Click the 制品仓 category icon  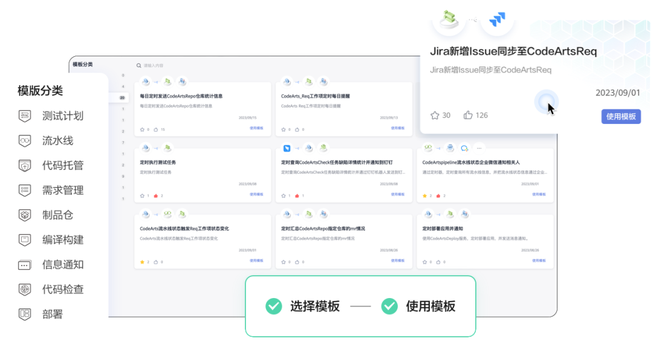coord(25,215)
